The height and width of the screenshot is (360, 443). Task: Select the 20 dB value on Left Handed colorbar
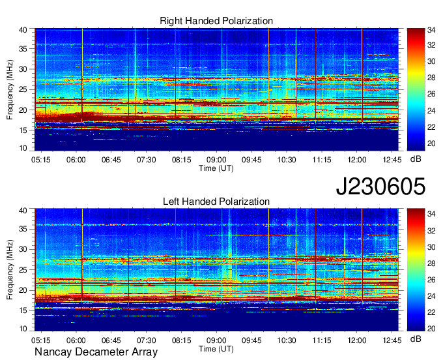point(431,329)
